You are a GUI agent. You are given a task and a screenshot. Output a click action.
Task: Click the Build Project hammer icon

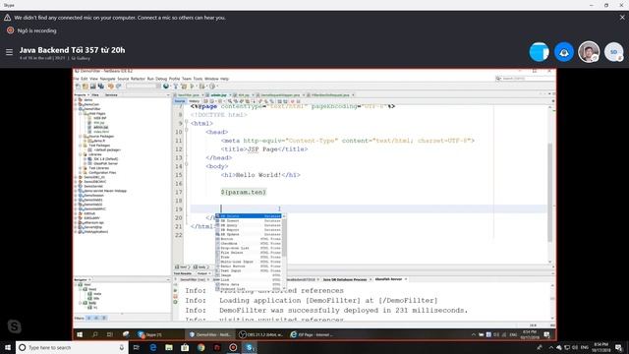(176, 86)
